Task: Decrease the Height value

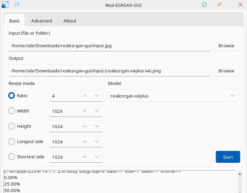Action: (97, 126)
